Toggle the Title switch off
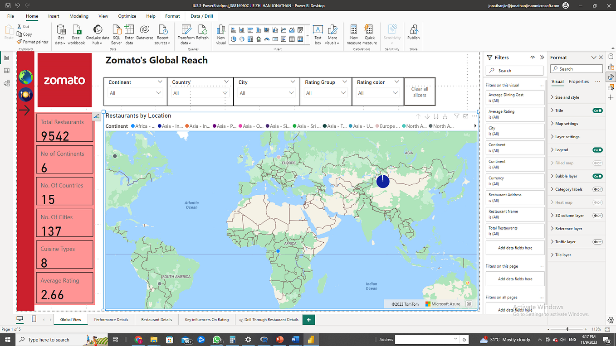The width and height of the screenshot is (616, 346). click(597, 111)
